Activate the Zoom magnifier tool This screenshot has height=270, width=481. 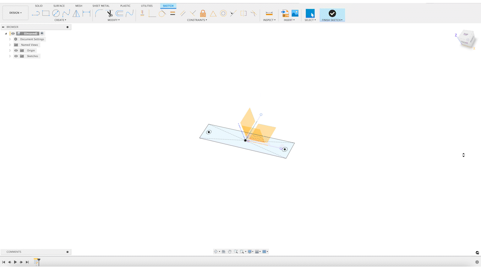click(236, 252)
